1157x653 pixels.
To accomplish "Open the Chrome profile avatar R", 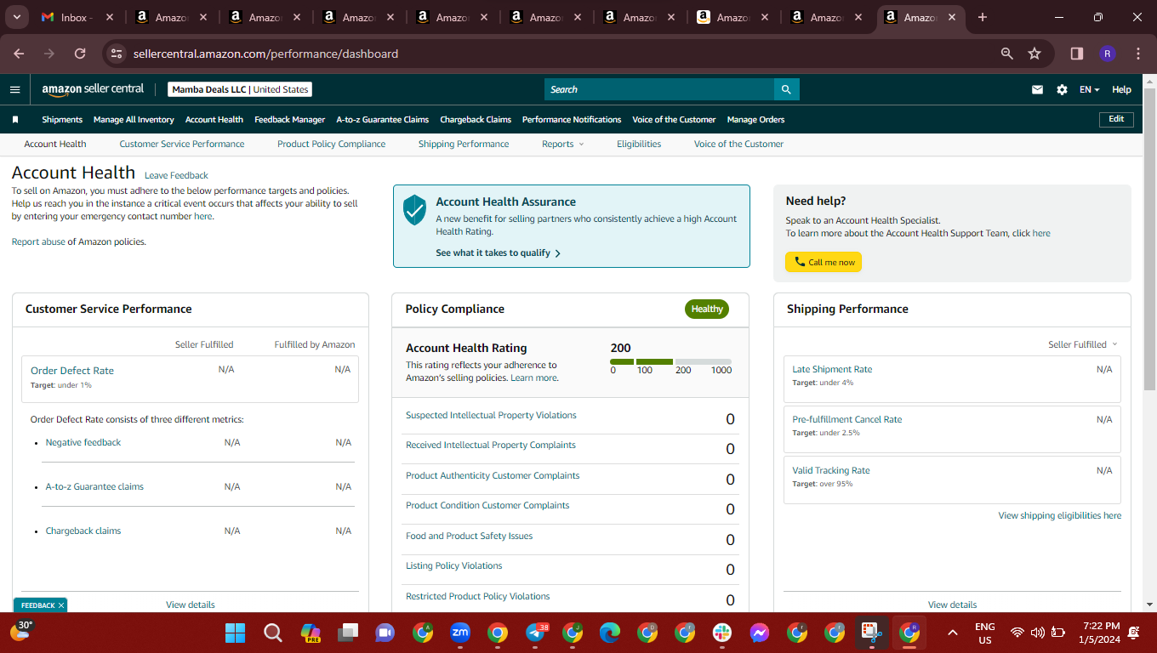I will click(1107, 54).
